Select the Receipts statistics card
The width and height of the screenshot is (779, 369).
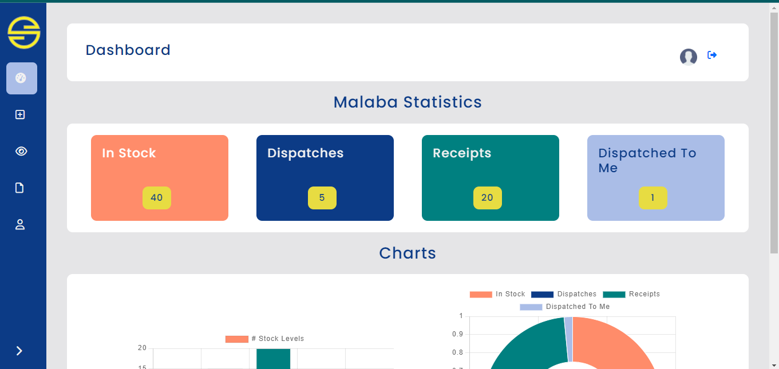click(x=491, y=178)
